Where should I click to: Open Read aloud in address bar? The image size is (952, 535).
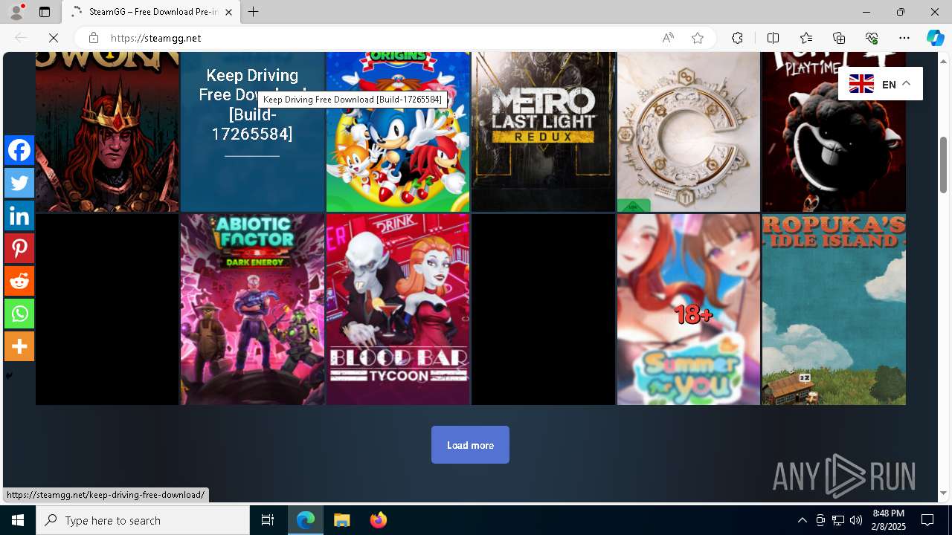coord(668,38)
